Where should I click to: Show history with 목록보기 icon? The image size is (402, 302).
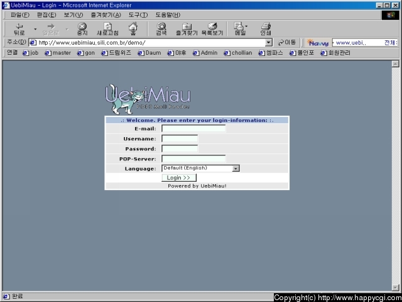[x=212, y=29]
